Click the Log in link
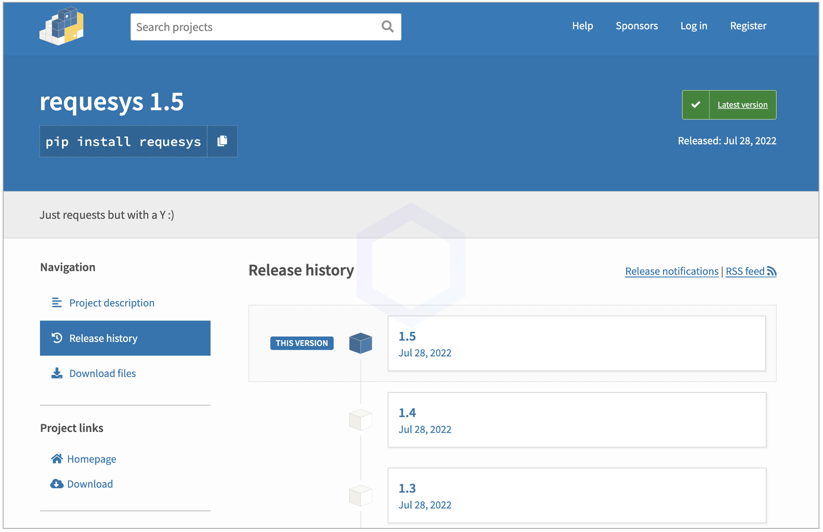Screen dimensions: 823x532 pyautogui.click(x=694, y=26)
